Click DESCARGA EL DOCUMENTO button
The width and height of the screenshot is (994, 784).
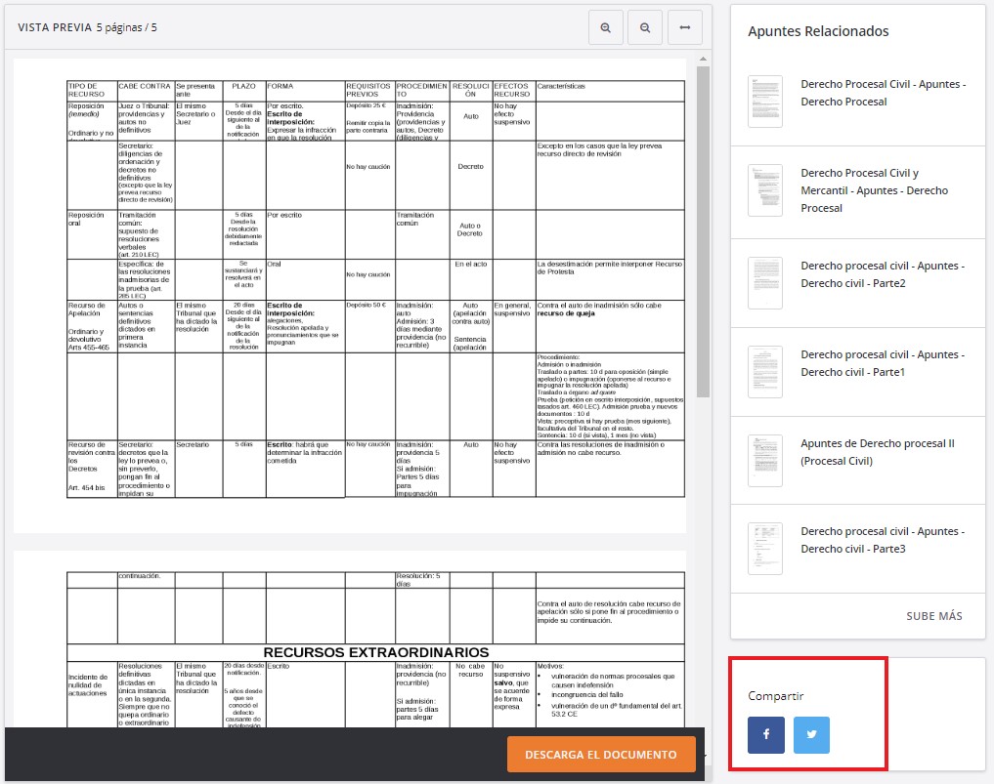click(x=600, y=754)
